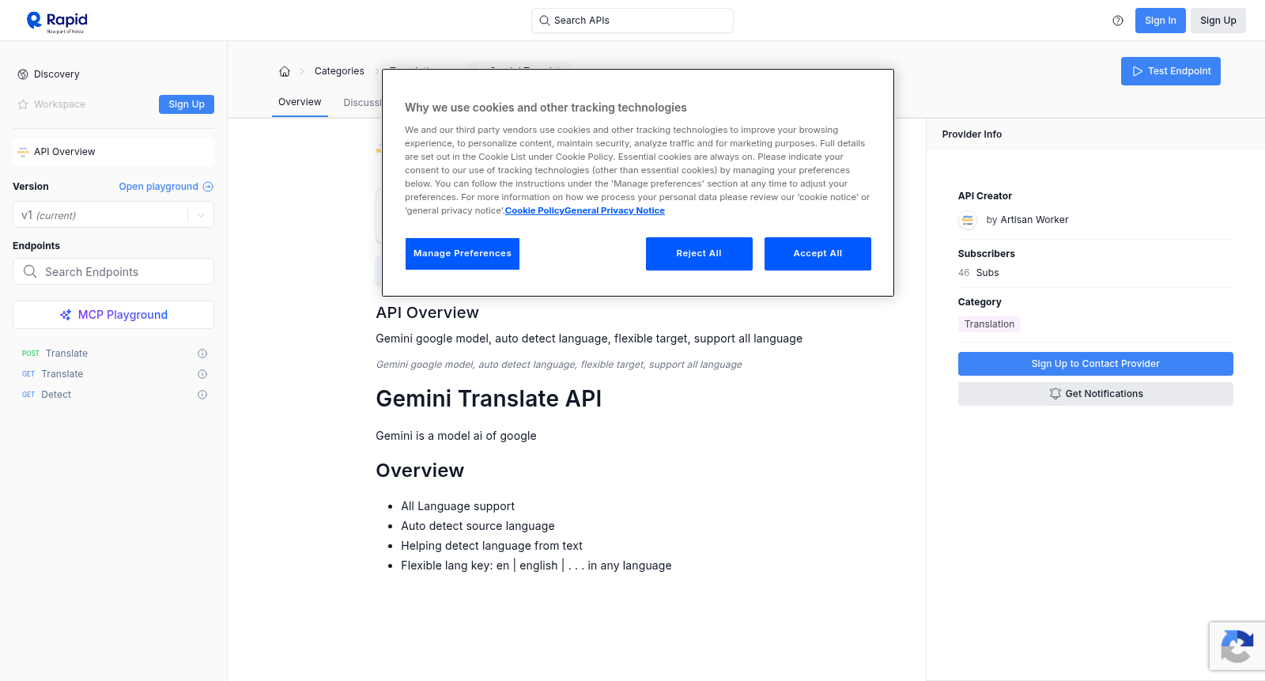The image size is (1265, 681).
Task: Open API Overview in the sidebar
Action: point(113,152)
